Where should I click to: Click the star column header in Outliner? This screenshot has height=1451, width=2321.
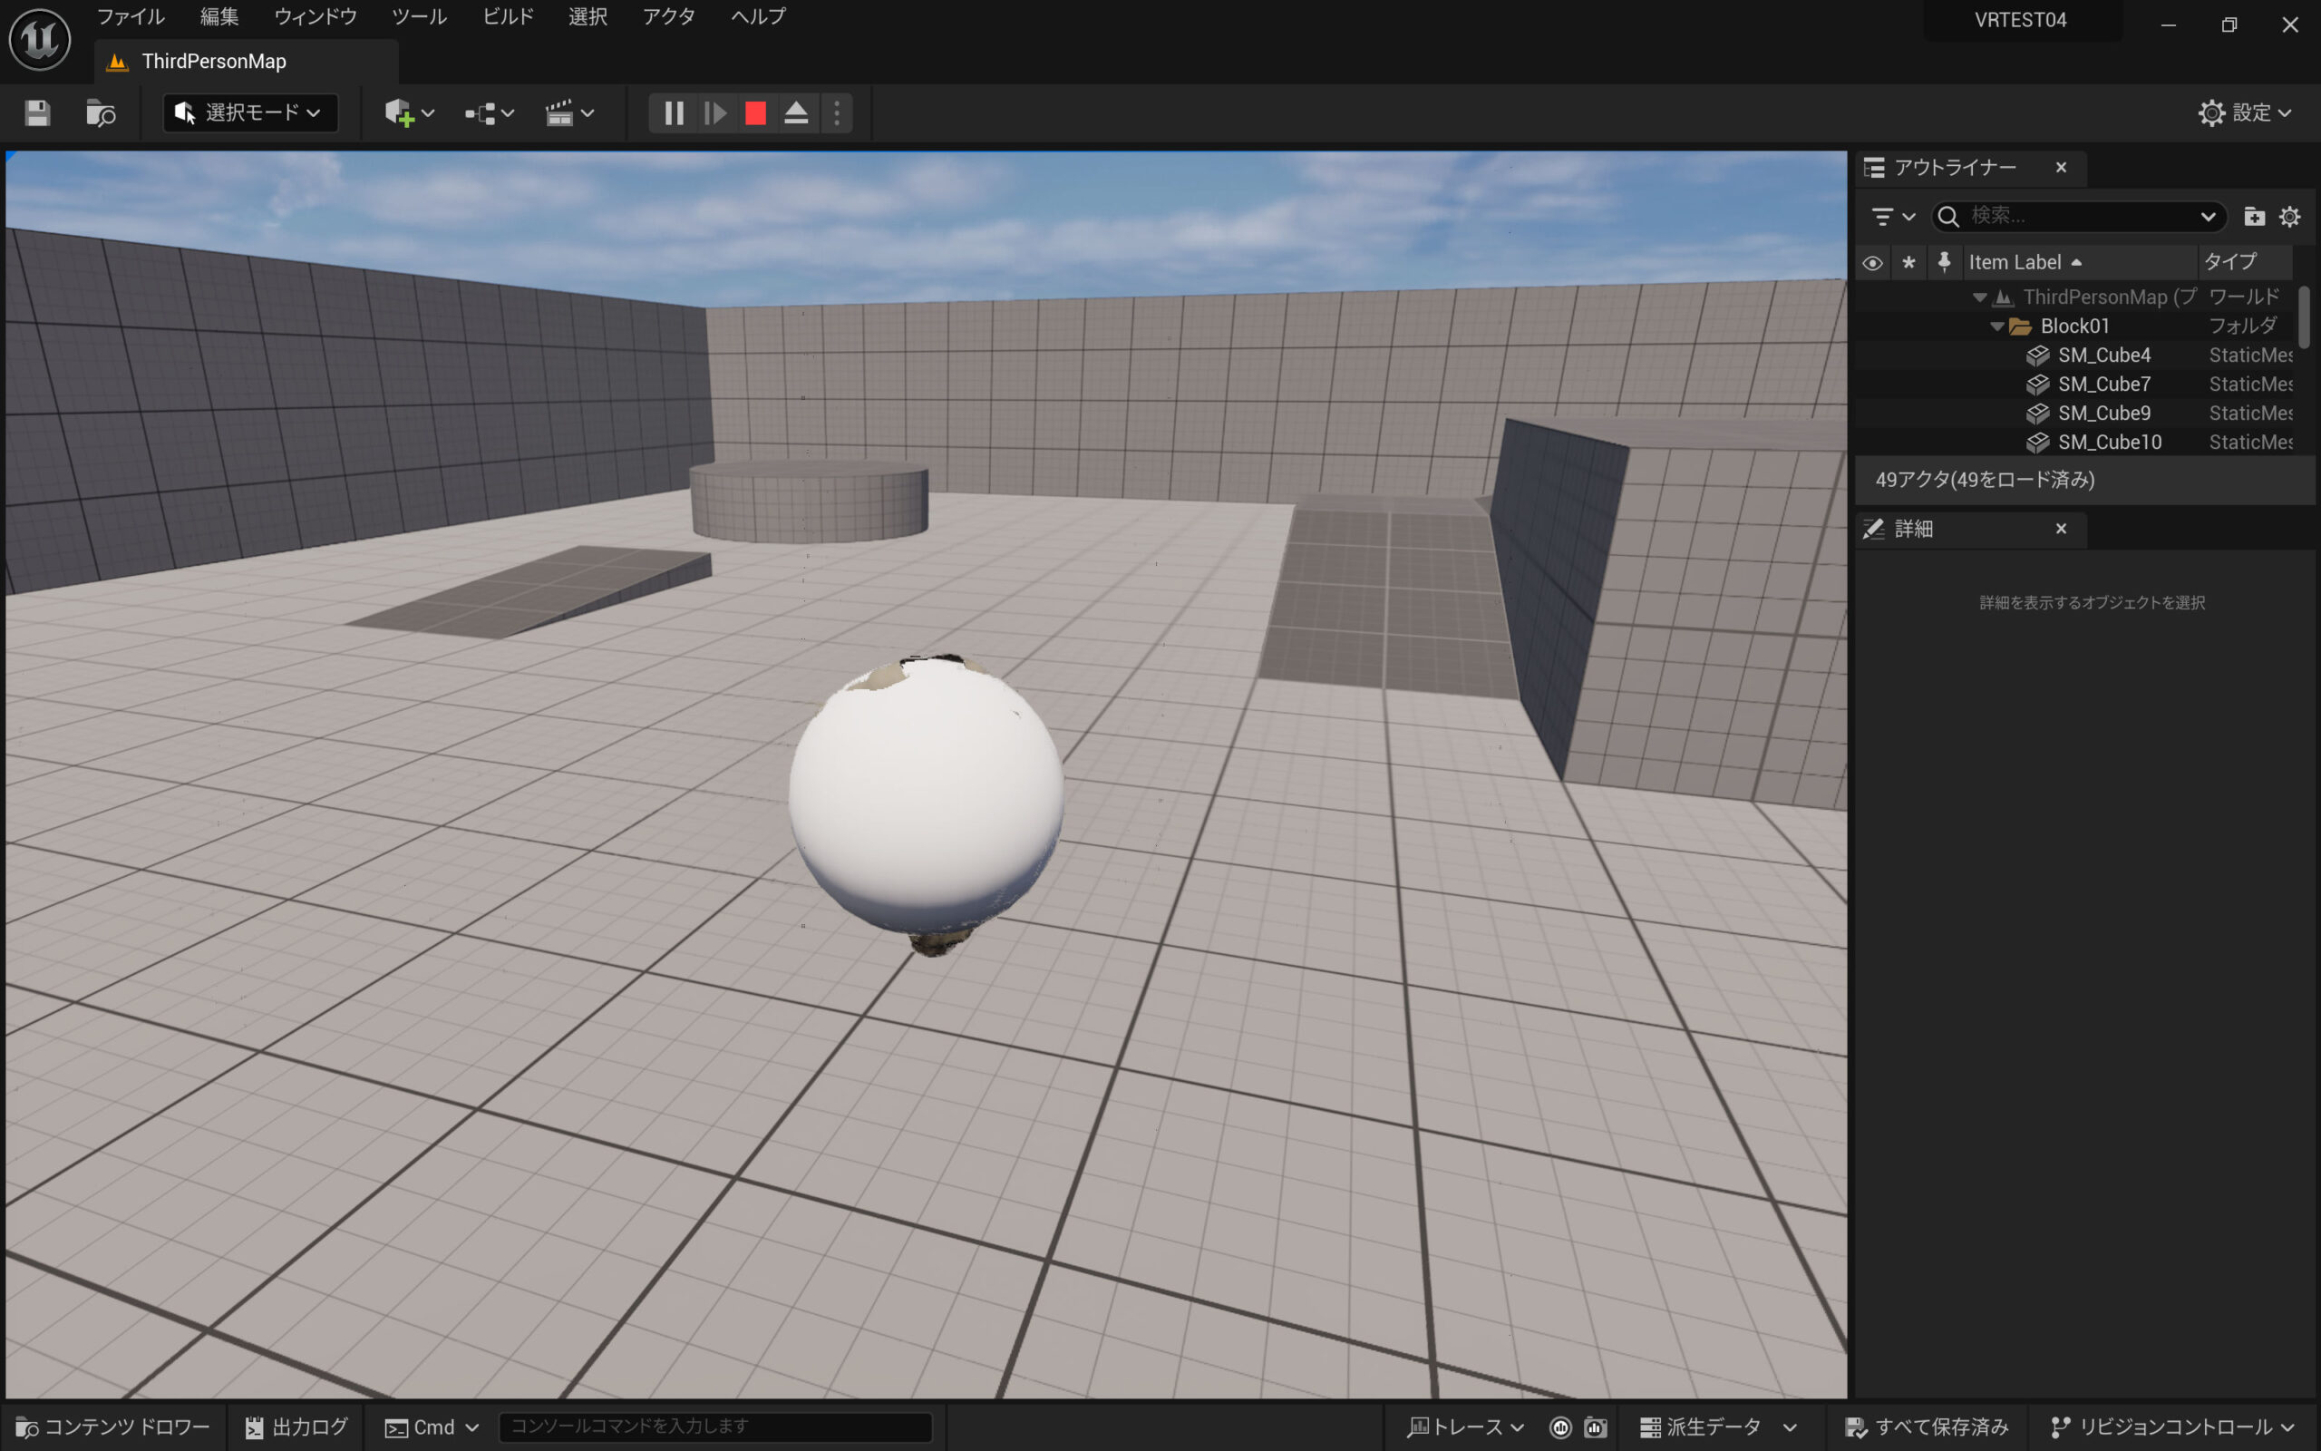point(1908,262)
